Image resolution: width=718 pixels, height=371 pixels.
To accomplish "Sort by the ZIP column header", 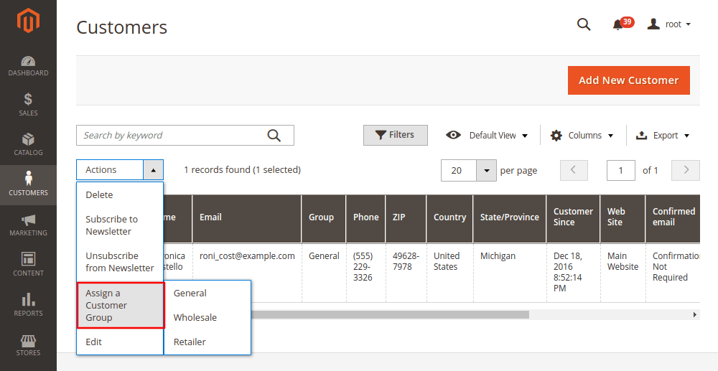I will click(406, 219).
